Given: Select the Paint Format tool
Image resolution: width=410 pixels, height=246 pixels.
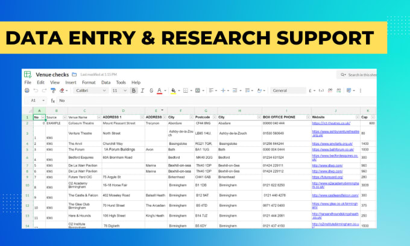Looking at the screenshot, I should tap(53, 91).
